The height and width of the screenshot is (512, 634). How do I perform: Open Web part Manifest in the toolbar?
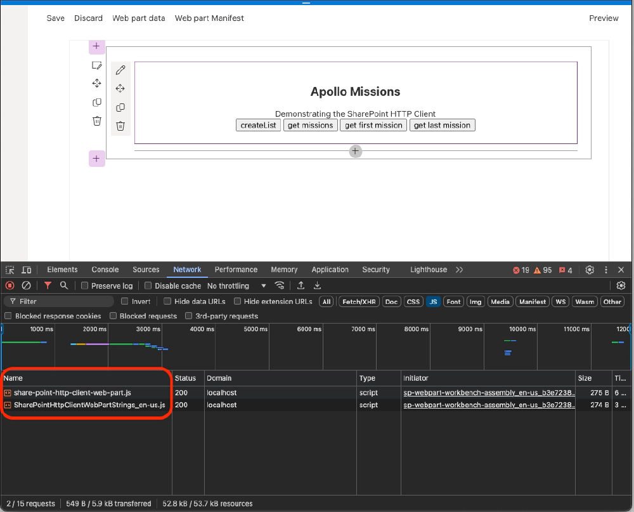pos(209,18)
